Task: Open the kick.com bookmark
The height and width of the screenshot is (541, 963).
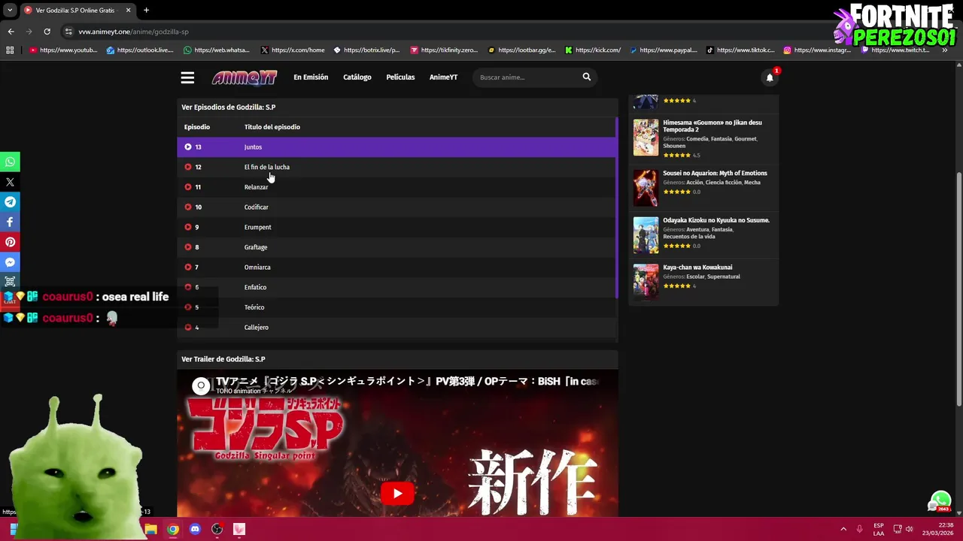Action: coord(594,50)
